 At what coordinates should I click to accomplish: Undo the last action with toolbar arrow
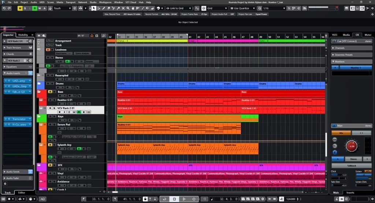pos(4,8)
